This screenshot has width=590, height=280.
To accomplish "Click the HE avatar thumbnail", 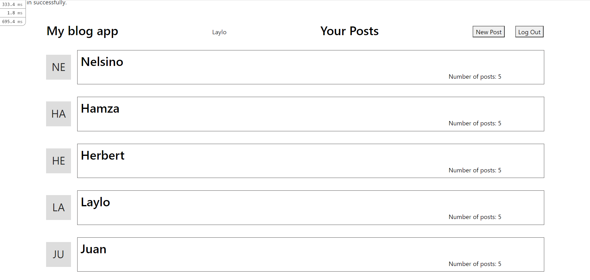I will [59, 161].
